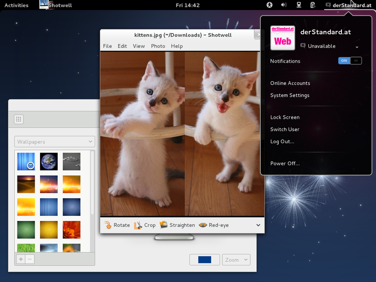
Task: Click the grid icon in settings window
Action: click(19, 119)
